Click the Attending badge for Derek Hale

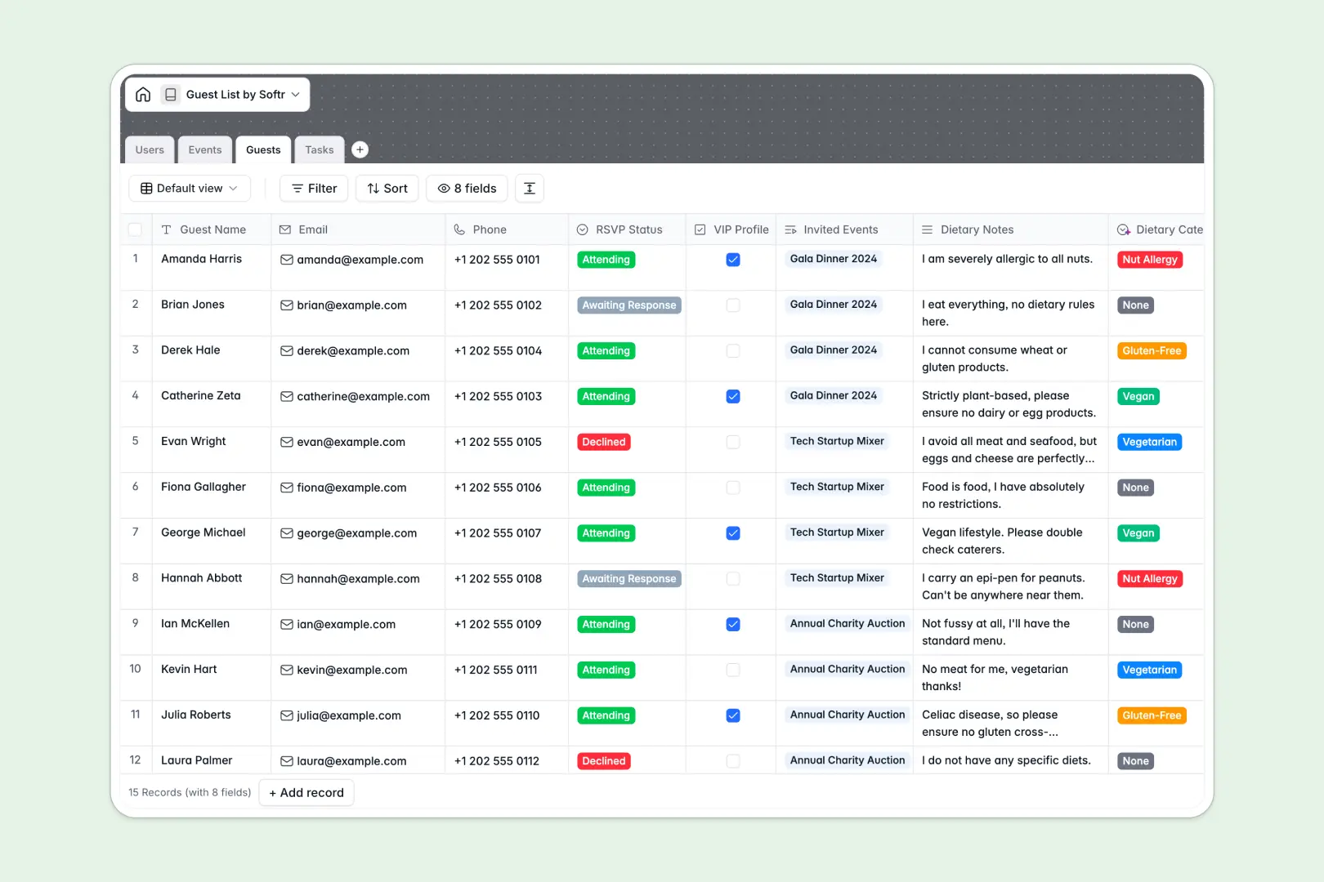coord(606,350)
